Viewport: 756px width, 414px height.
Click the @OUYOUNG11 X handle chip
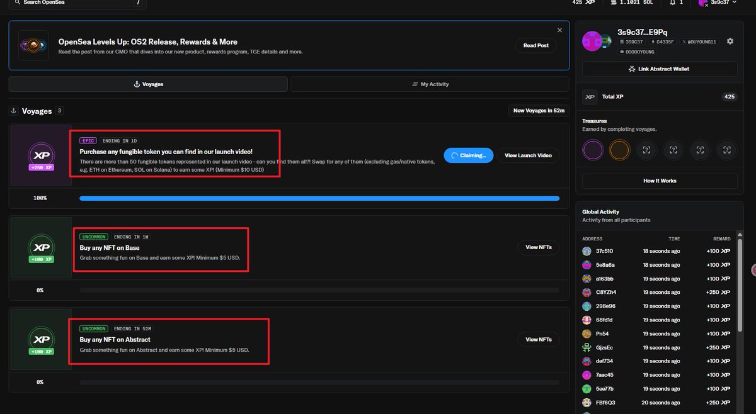[x=699, y=42]
